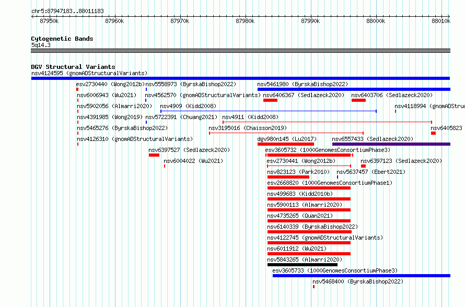Click the red bar under nsv6406367

tap(270, 100)
